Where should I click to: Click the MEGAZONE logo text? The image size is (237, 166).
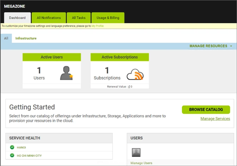tap(14, 6)
